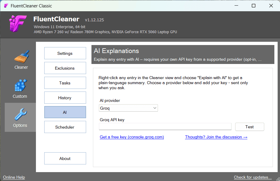Image resolution: width=280 pixels, height=181 pixels.
Task: Close the FluentCleaner Classic window
Action: point(271,6)
